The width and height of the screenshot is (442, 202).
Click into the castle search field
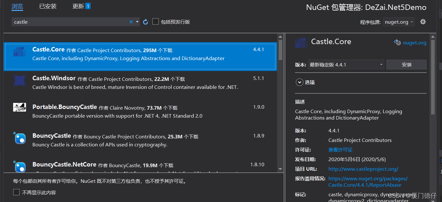coord(71,22)
